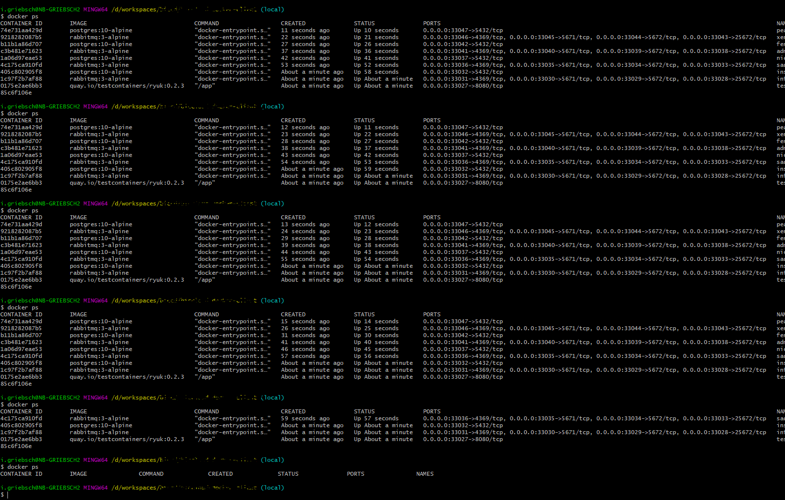Click the '22 seconds ago' created entry
785x500 pixels.
[305, 37]
